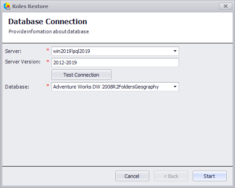Image resolution: width=235 pixels, height=188 pixels.
Task: Click the Provide information about database subtitle
Action: pos(49,31)
